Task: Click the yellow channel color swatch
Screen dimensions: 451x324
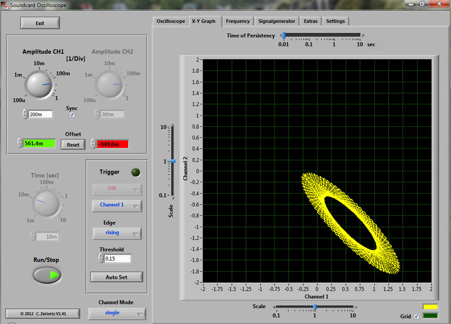Action: point(431,307)
